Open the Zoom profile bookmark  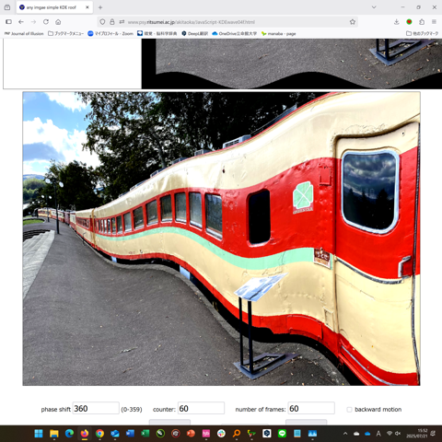pyautogui.click(x=110, y=33)
